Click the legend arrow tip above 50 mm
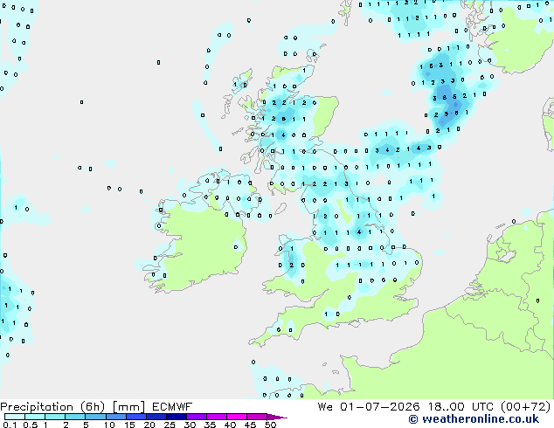This screenshot has height=428, width=554. [x=277, y=417]
